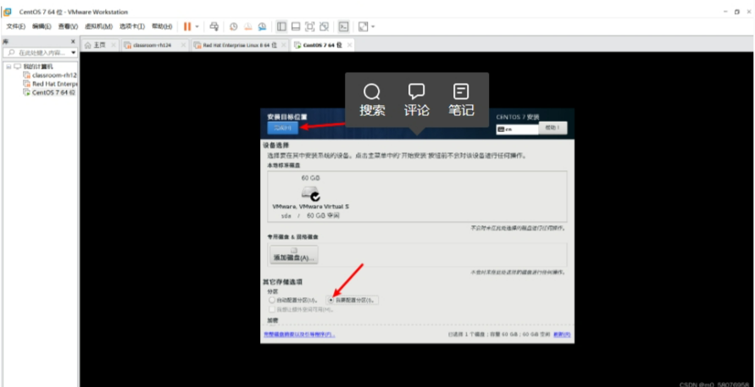Enter full screen mode icon

tap(310, 26)
